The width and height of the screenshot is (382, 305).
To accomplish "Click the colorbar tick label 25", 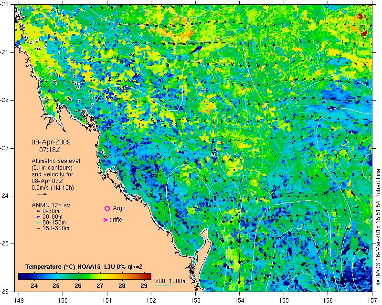I will pos(56,286).
